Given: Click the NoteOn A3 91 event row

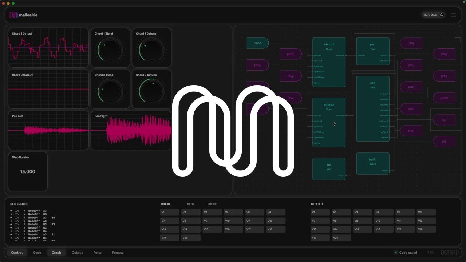Looking at the screenshot, I should pyautogui.click(x=32, y=235).
